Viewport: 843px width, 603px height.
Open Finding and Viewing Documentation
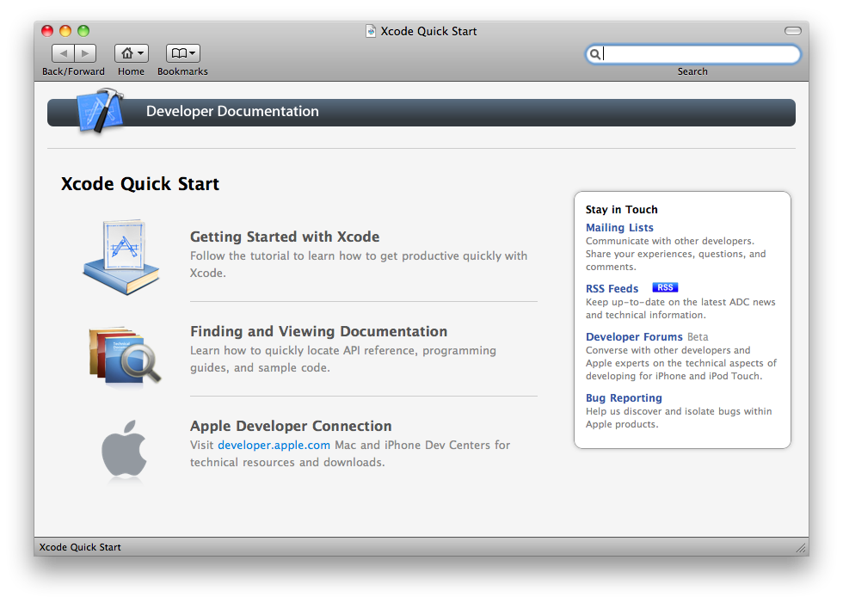pos(318,331)
